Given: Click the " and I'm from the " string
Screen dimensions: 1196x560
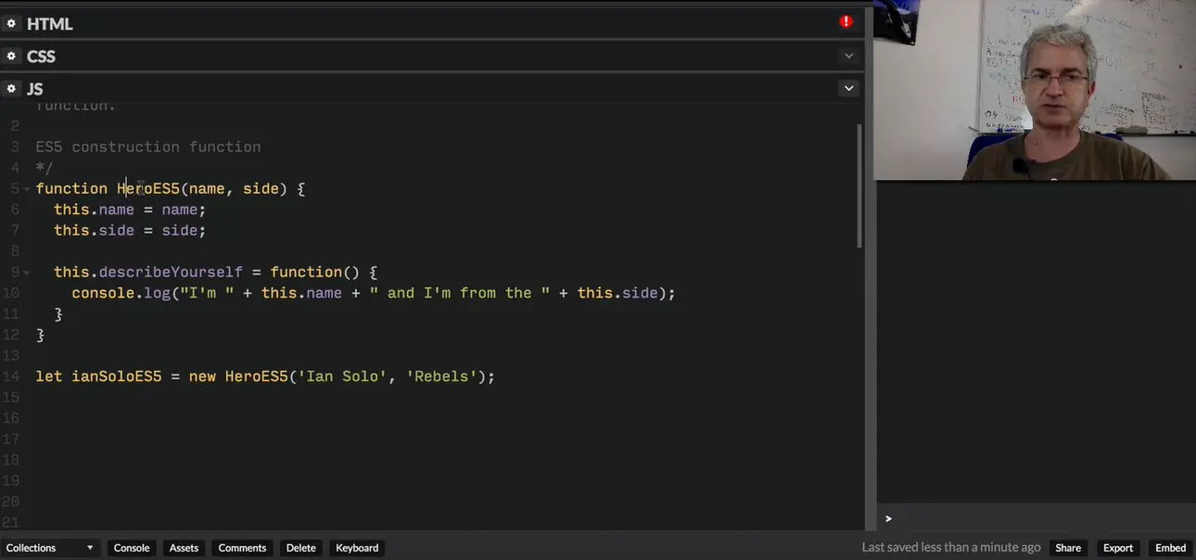Looking at the screenshot, I should (460, 293).
